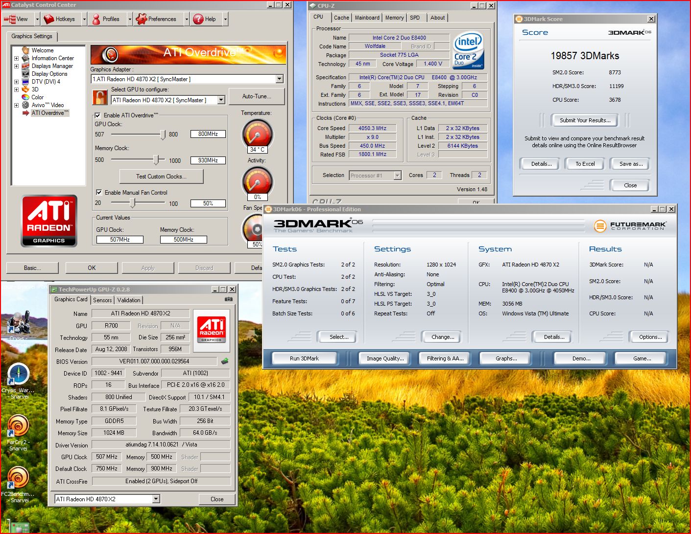Screen dimensions: 691x534
Task: Click Submit Your Results in 3DMark Score
Action: [x=585, y=120]
